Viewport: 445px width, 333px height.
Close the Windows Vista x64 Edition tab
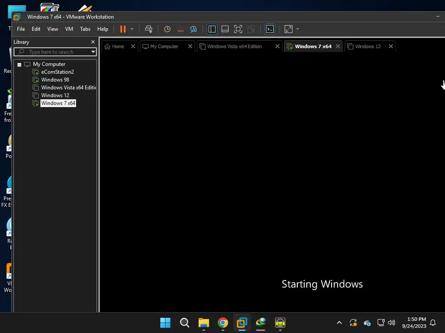pos(278,46)
